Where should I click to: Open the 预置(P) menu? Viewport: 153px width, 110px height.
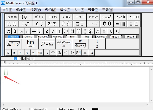[93, 10]
